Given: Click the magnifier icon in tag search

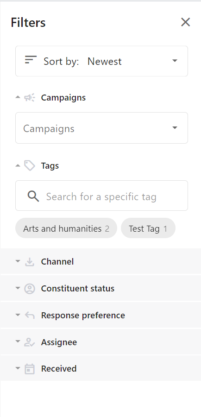Looking at the screenshot, I should 33,196.
